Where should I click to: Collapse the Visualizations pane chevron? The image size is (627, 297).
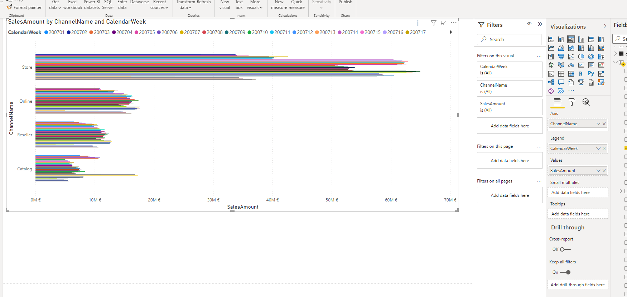coord(605,26)
